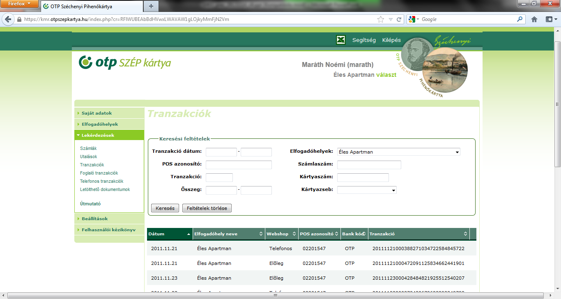Open Foglaló tranzakciók in the sidebar
The height and width of the screenshot is (299, 561).
point(99,173)
